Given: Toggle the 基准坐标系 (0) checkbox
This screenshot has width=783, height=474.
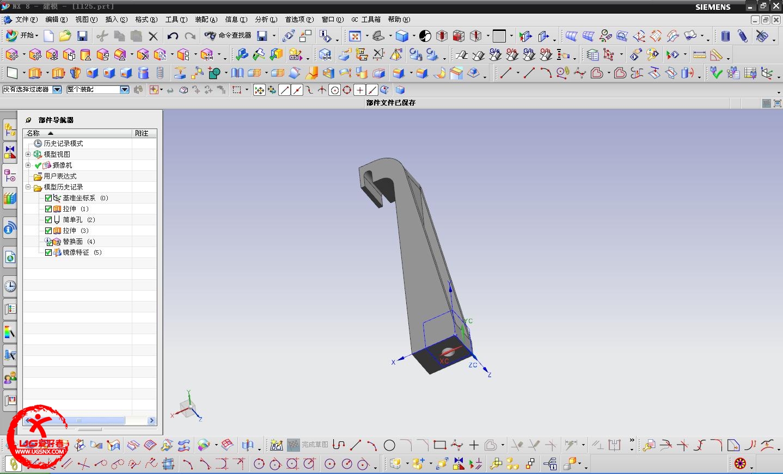Looking at the screenshot, I should 48,198.
